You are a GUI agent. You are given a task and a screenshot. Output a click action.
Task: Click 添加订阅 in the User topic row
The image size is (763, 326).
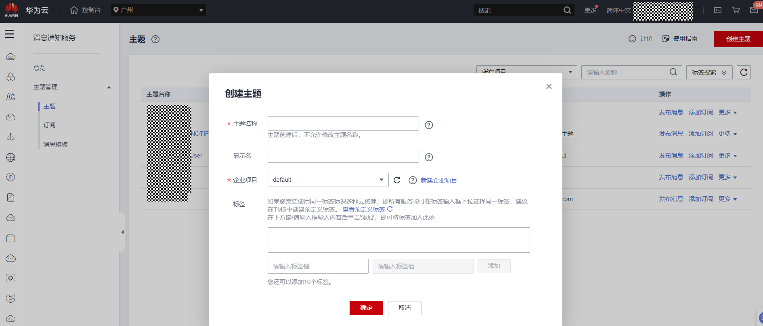coord(701,156)
